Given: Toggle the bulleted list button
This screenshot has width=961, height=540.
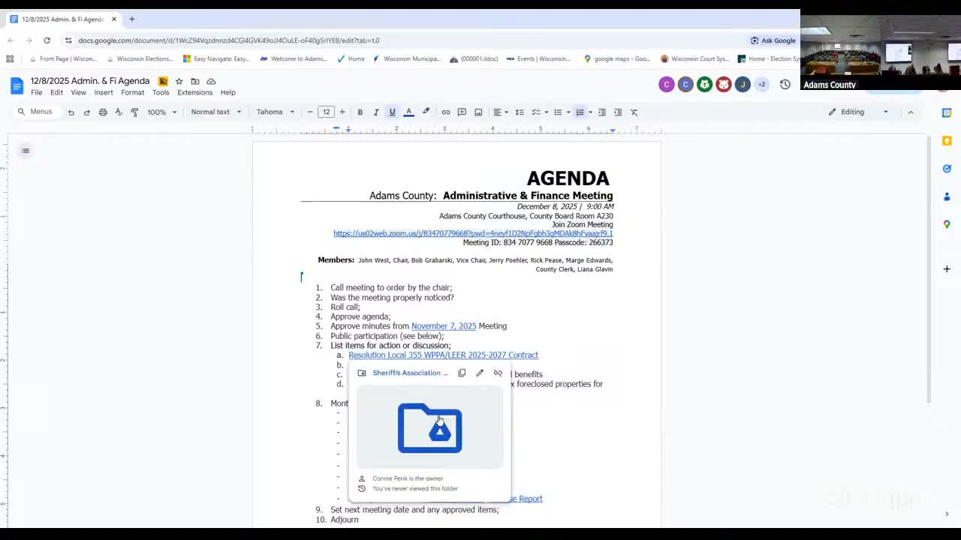Looking at the screenshot, I should pos(558,112).
